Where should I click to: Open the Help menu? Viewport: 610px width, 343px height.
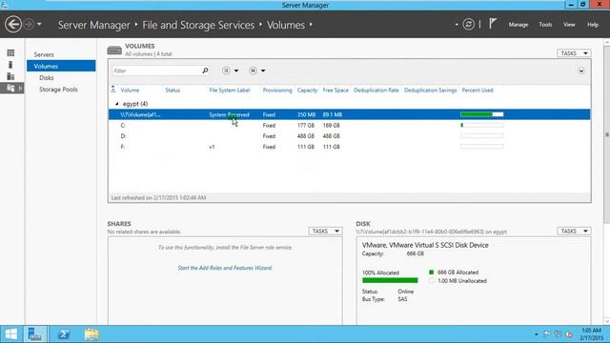pyautogui.click(x=593, y=25)
